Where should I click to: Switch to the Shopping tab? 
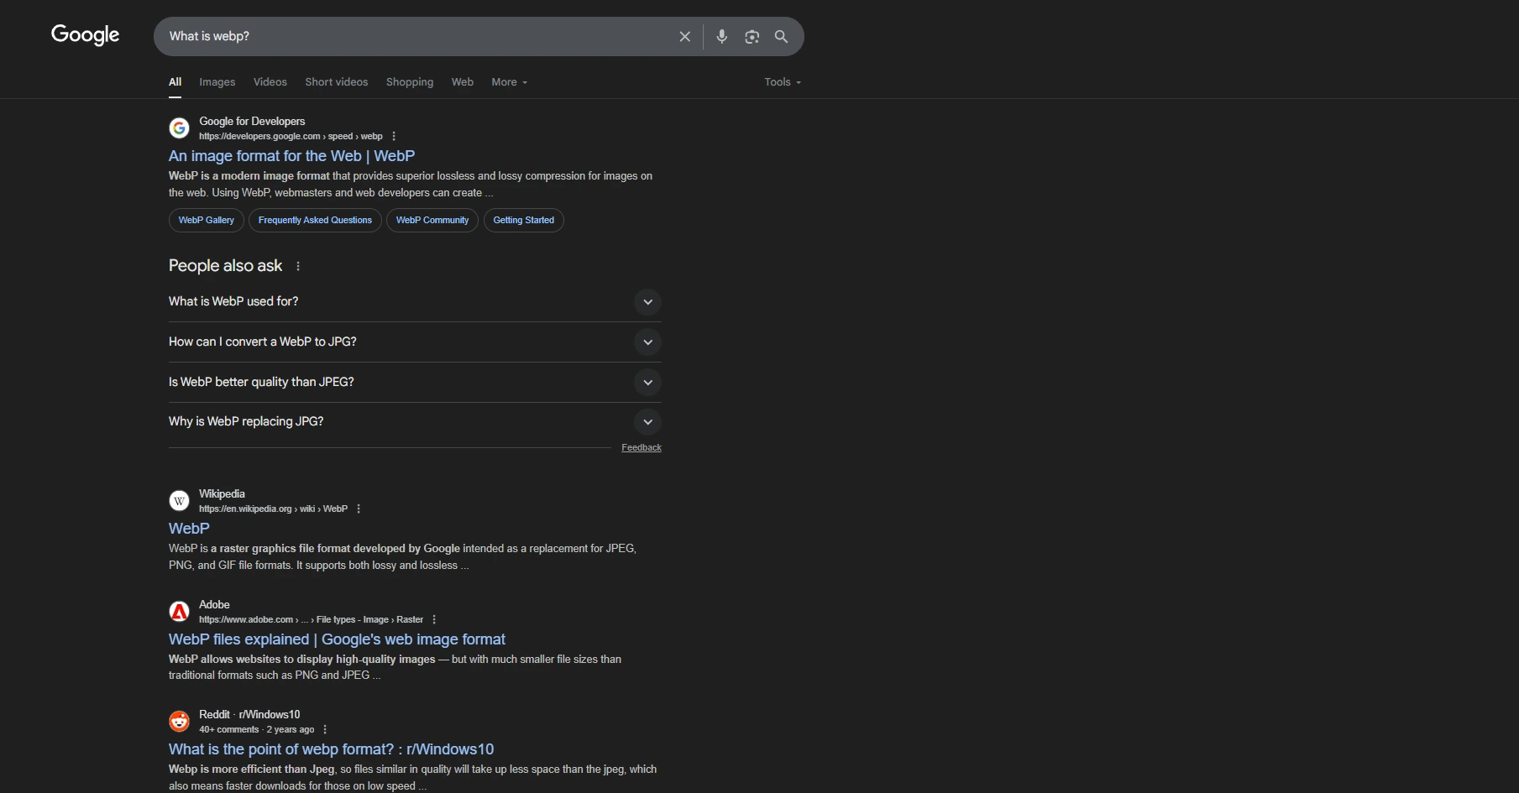tap(409, 81)
